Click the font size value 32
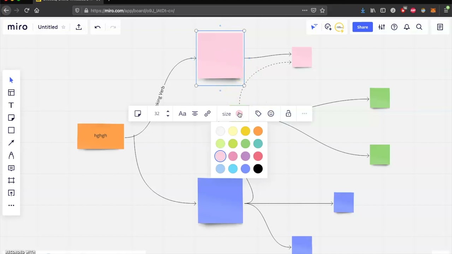452x254 pixels. coord(157,114)
